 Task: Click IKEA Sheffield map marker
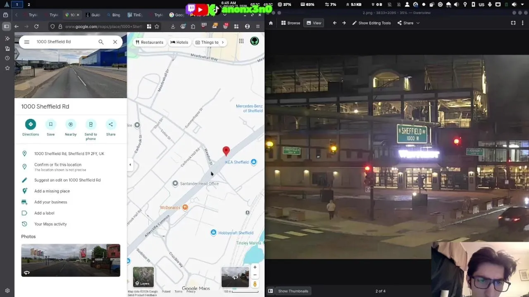[x=254, y=162]
